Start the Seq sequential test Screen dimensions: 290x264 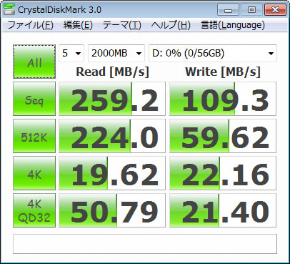34,99
